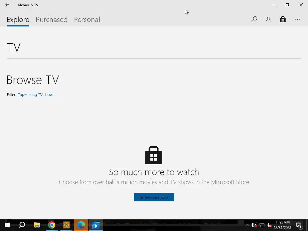Select Movies & TV taskbar icon
Image resolution: width=308 pixels, height=231 pixels.
point(96,225)
